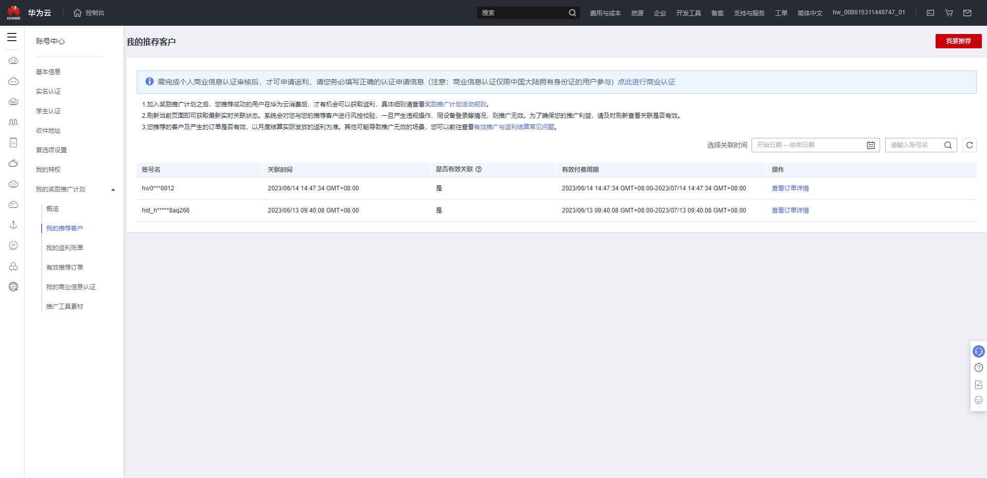Click the wave-shaped sidebar service icon
This screenshot has width=987, height=478.
click(x=13, y=122)
